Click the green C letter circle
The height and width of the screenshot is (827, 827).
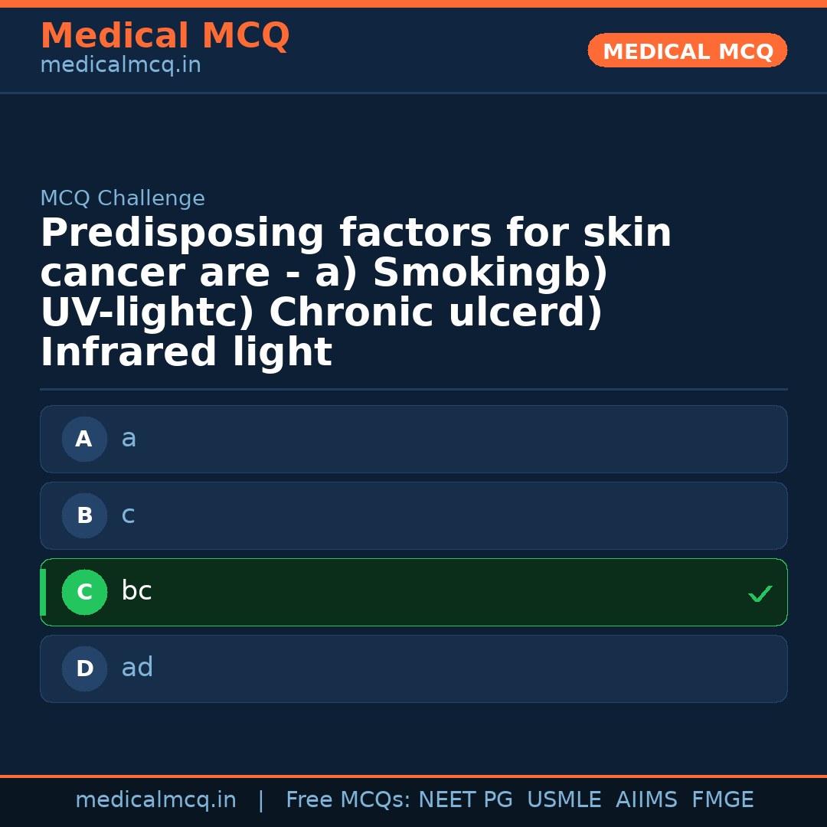tap(84, 593)
